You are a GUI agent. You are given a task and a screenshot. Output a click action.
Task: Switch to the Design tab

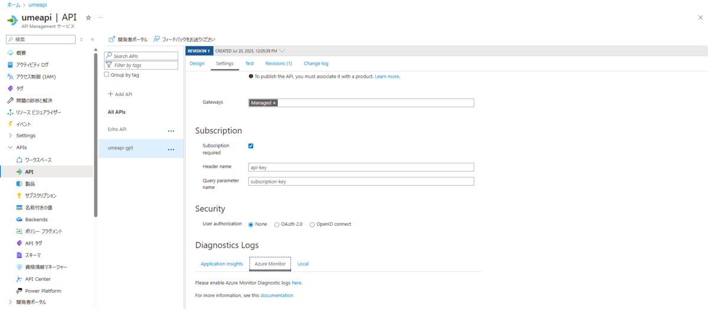(197, 63)
